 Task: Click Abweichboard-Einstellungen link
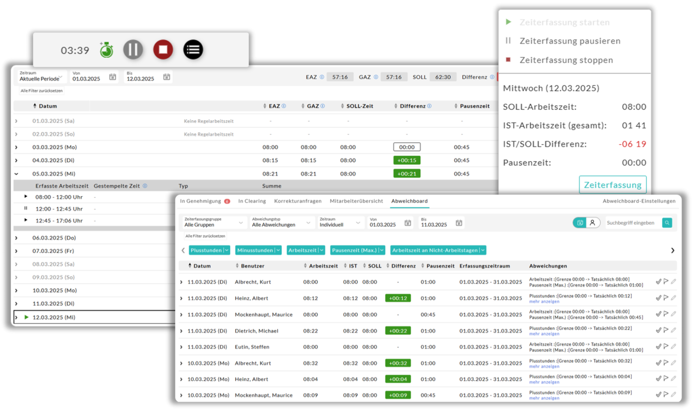pos(639,201)
